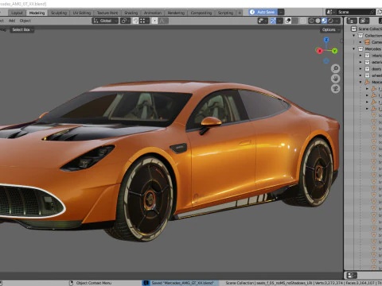This screenshot has height=286, width=382.
Task: Switch to solid viewport shading
Action: click(318, 21)
